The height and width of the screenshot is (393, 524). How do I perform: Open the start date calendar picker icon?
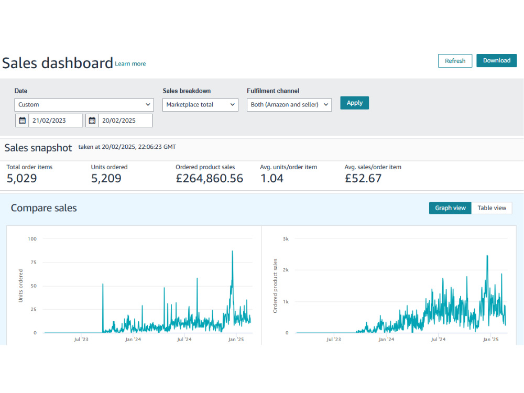(22, 121)
